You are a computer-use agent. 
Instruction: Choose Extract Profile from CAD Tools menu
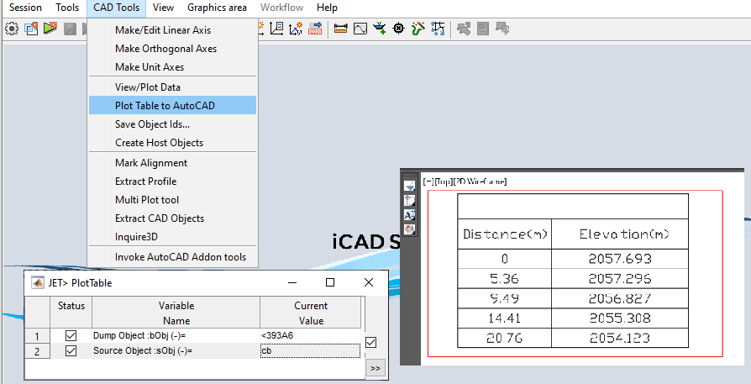[x=145, y=181]
